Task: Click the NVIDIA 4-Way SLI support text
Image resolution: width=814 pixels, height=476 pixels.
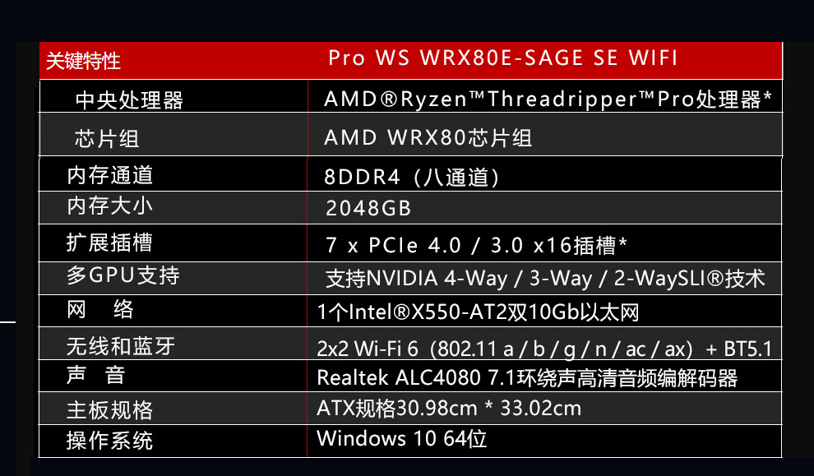Action: click(x=545, y=279)
